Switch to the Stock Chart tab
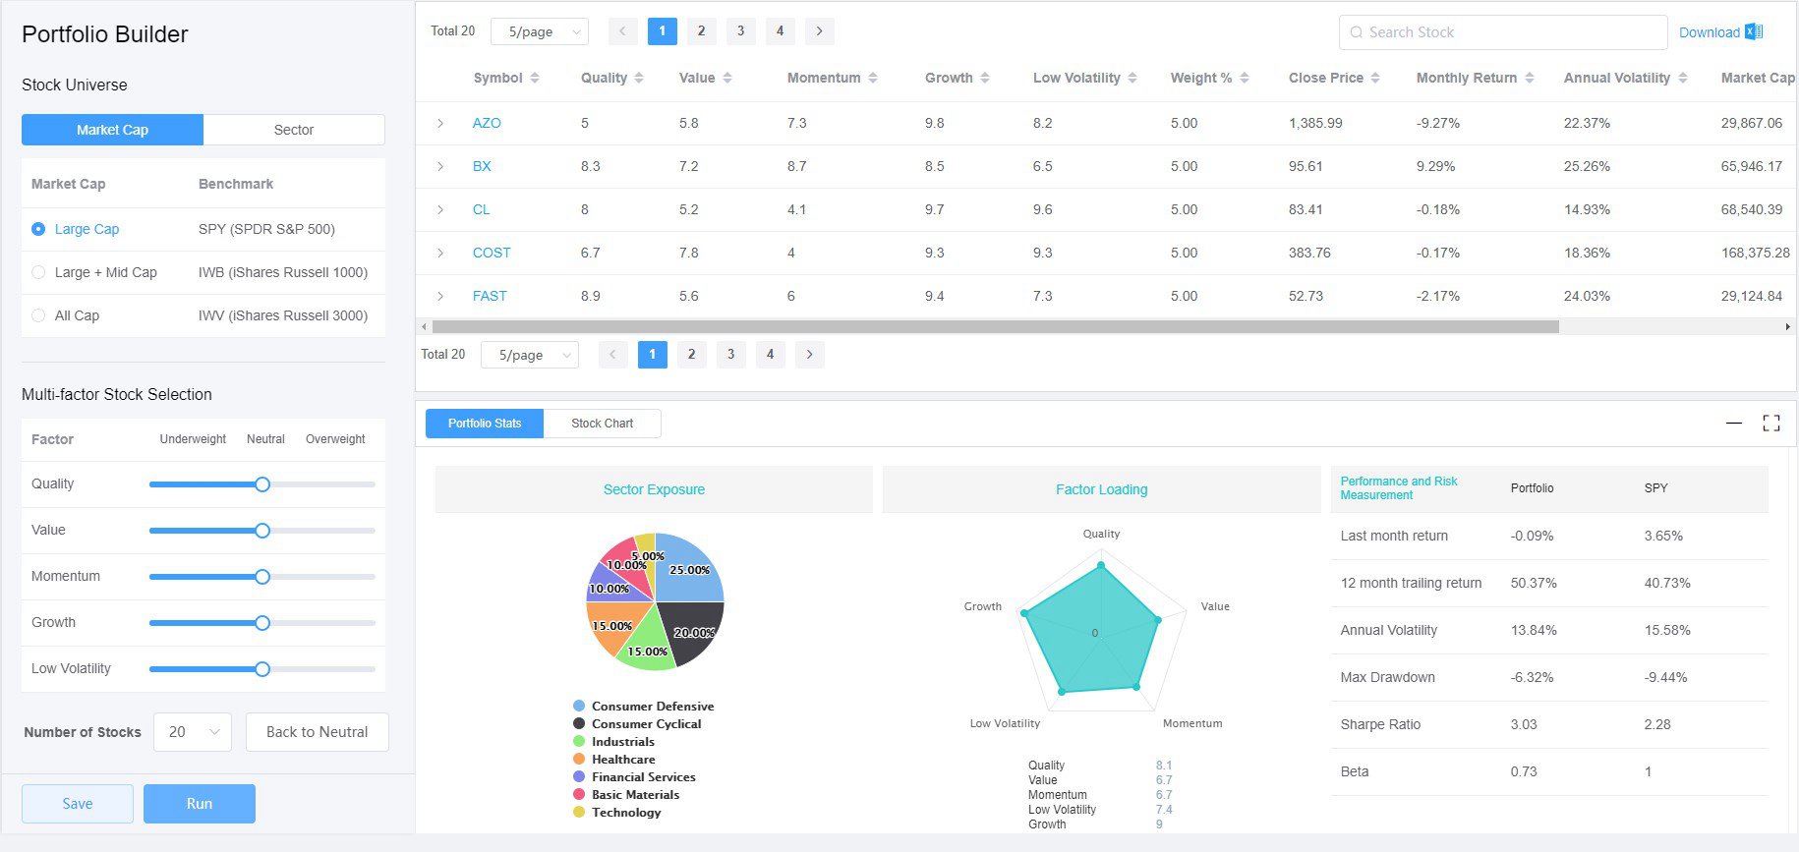Viewport: 1799px width, 852px height. [x=602, y=424]
